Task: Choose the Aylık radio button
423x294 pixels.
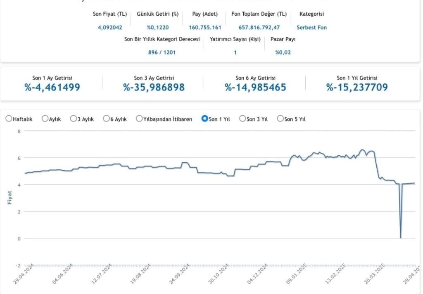Action: (45, 119)
